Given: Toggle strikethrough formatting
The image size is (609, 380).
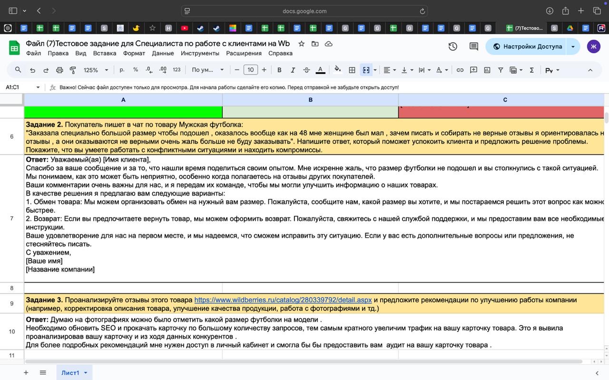Looking at the screenshot, I should pos(306,70).
